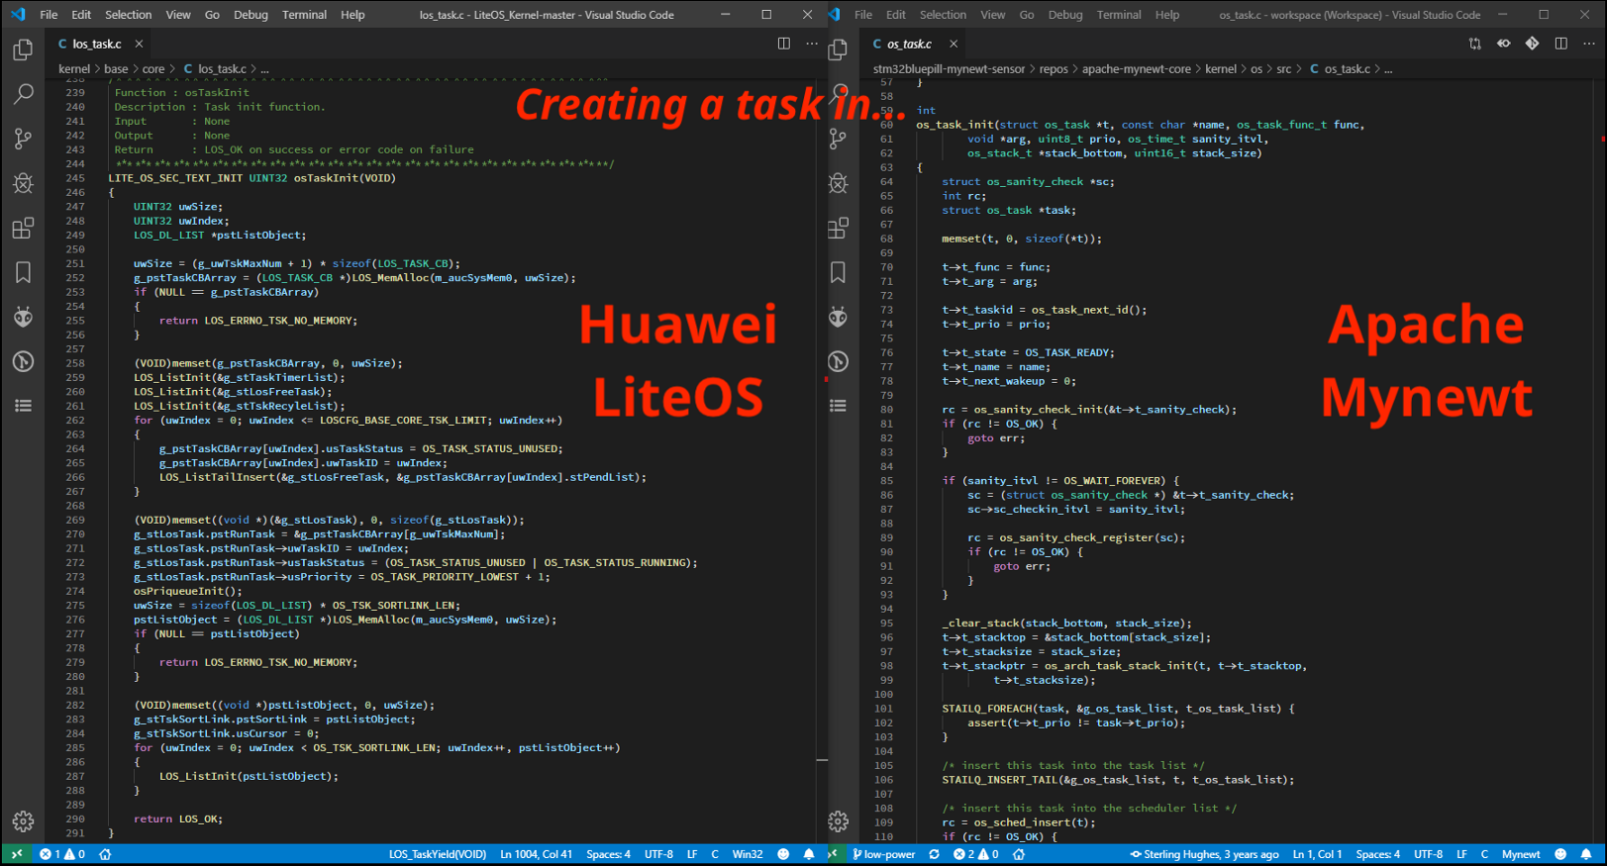The height and width of the screenshot is (866, 1607).
Task: Select the os_task.c tab in right window
Action: [x=908, y=44]
